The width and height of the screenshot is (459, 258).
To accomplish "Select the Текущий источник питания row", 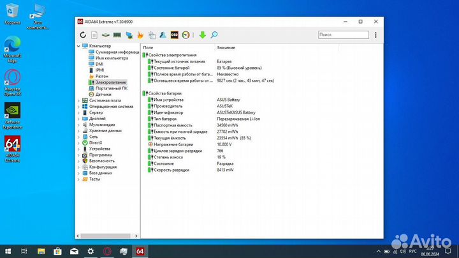I will click(x=190, y=61).
